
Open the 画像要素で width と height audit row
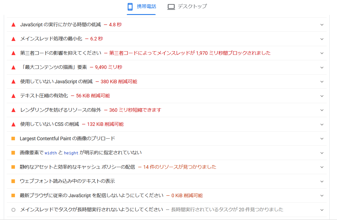81,153
